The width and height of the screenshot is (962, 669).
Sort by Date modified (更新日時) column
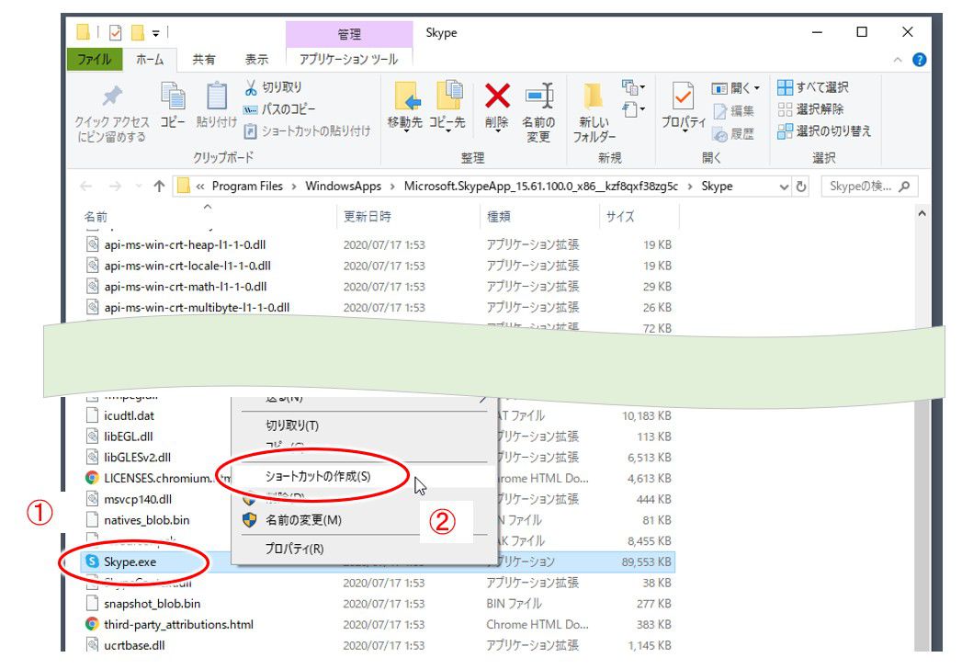click(367, 216)
